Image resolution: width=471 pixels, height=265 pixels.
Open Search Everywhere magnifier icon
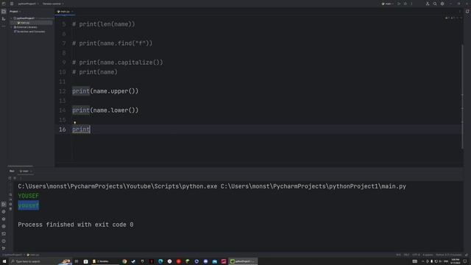tap(435, 4)
